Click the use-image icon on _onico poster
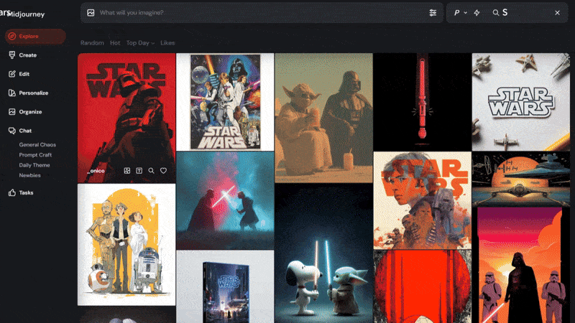Viewport: 575px width, 323px height. pos(127,171)
